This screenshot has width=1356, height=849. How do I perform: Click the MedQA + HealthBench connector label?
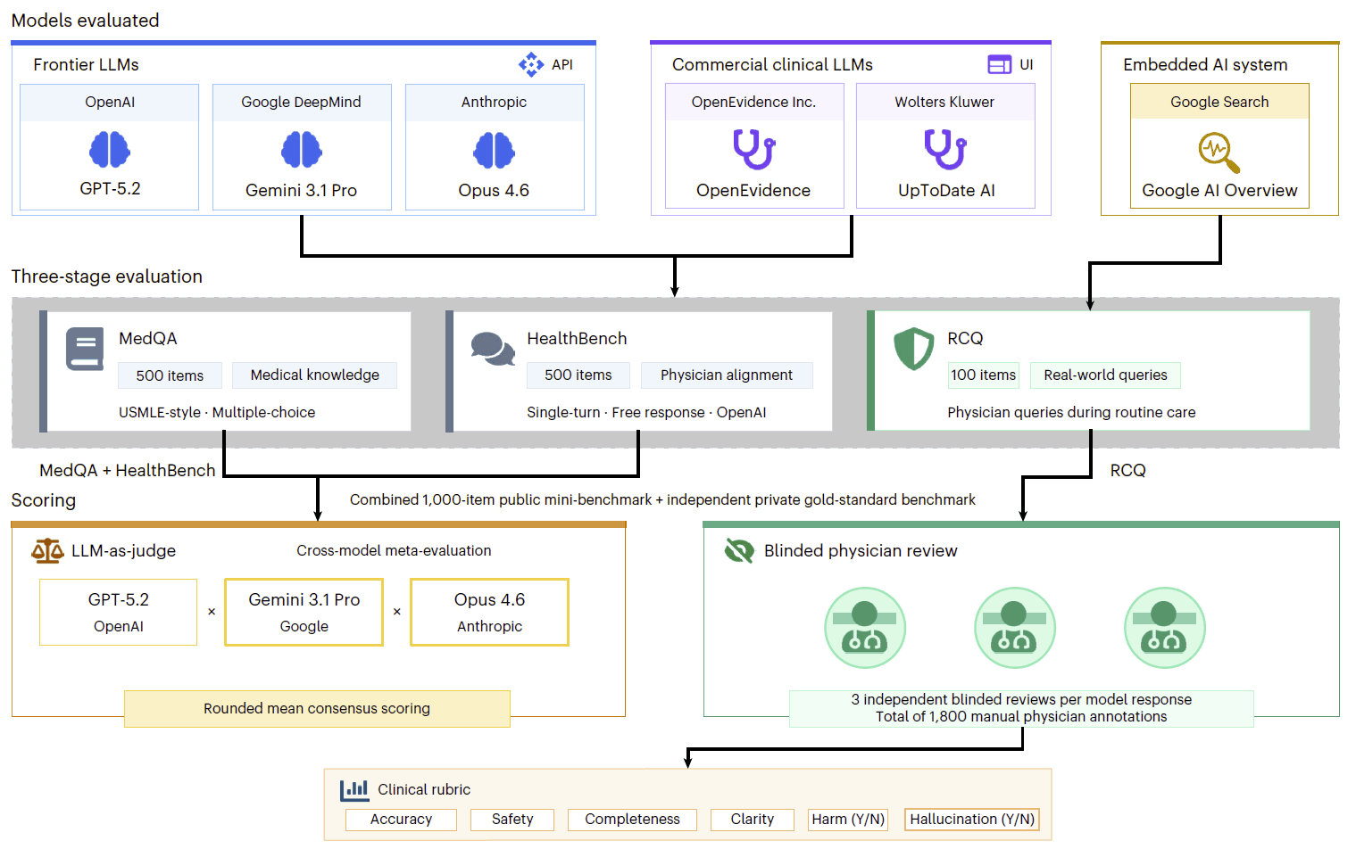coord(128,471)
